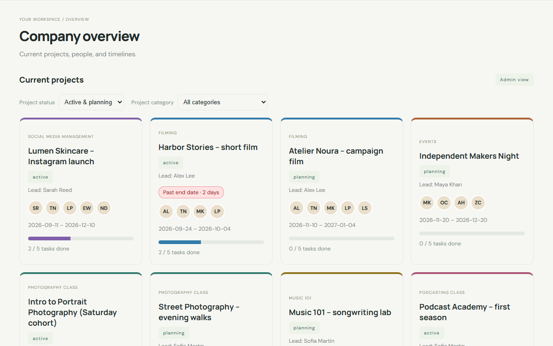553x346 pixels.
Task: Click Lumen Skincare progress bar
Action: coord(81,239)
